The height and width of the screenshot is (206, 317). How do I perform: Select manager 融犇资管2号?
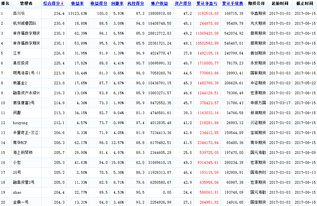pos(24,183)
